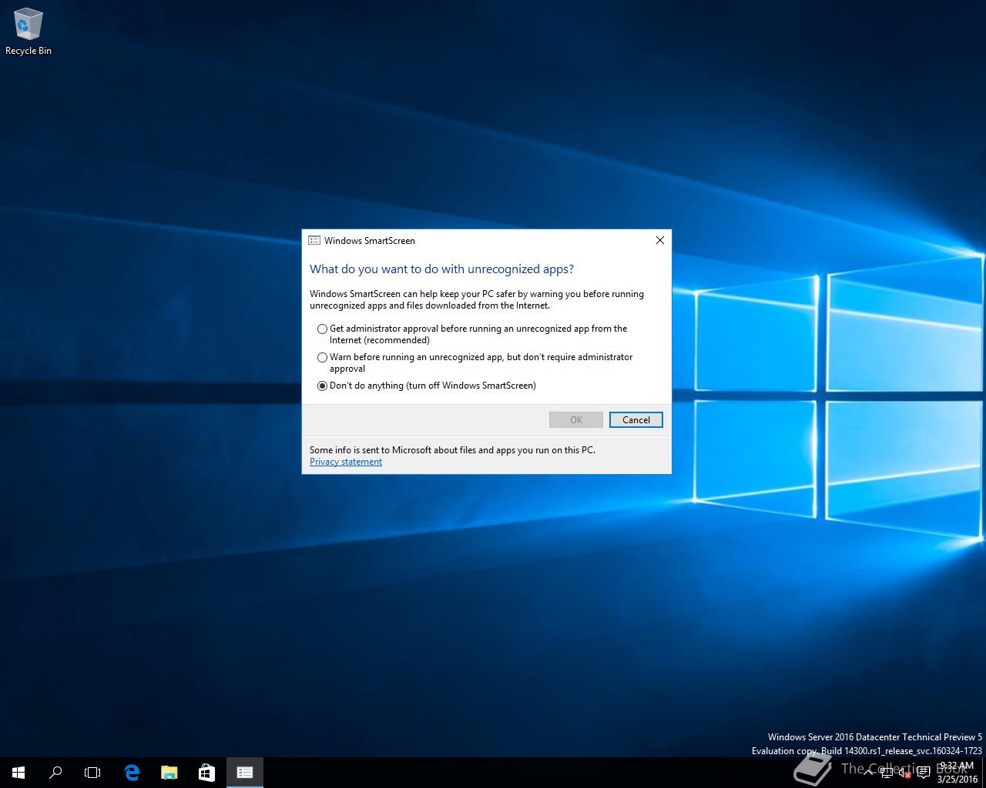Launch Microsoft Edge from the taskbar

point(132,773)
